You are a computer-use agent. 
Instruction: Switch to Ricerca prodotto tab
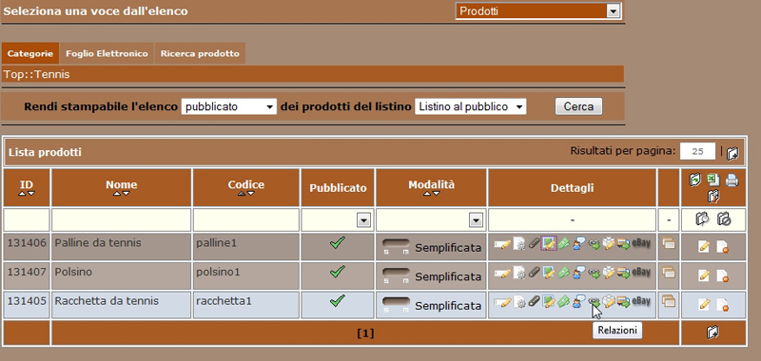[200, 53]
